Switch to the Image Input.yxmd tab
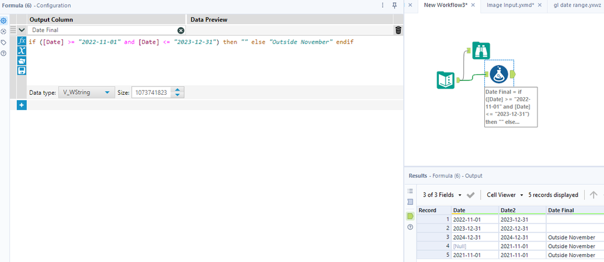The height and width of the screenshot is (262, 604). click(510, 5)
